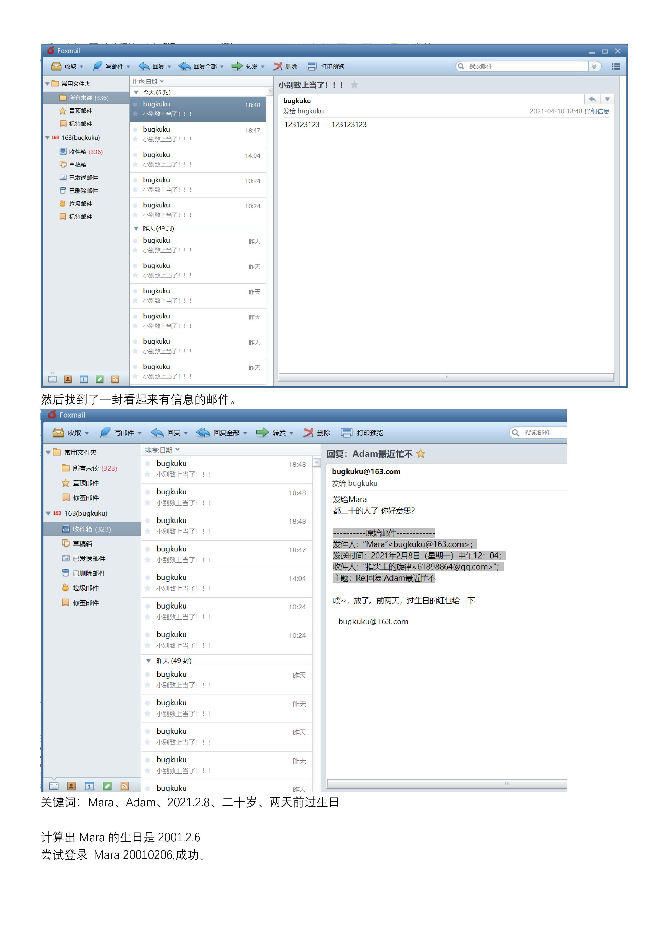Open calendar icon at bottom of upper Foxmail sidebar
The width and height of the screenshot is (669, 945).
coord(84,379)
